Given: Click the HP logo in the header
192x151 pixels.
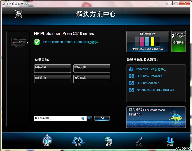Looking at the screenshot, I should [x=19, y=14].
